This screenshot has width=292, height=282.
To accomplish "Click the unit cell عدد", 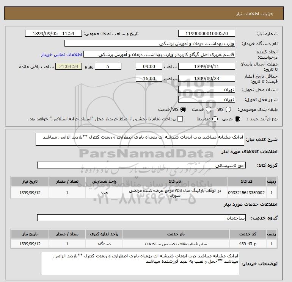I will point(104,193).
